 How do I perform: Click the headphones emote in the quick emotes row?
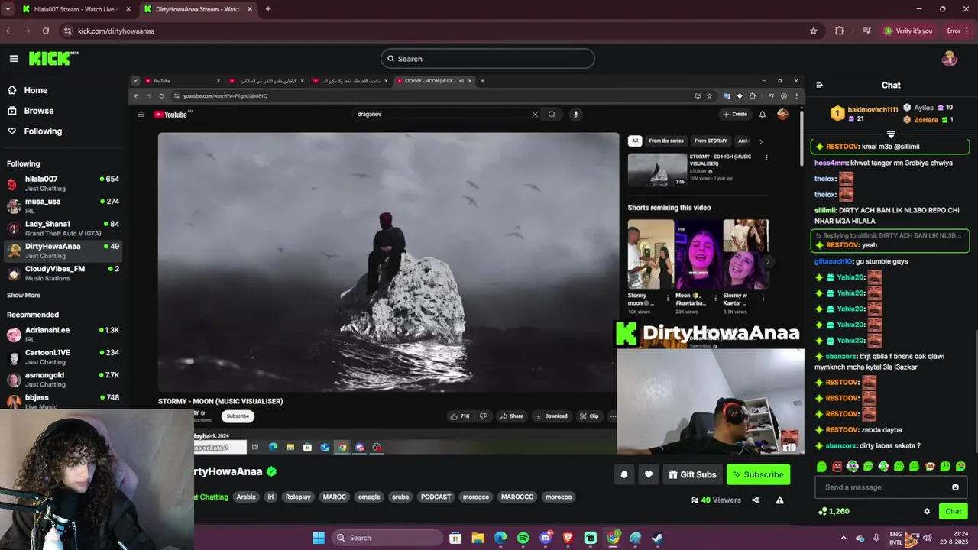pyautogui.click(x=853, y=466)
